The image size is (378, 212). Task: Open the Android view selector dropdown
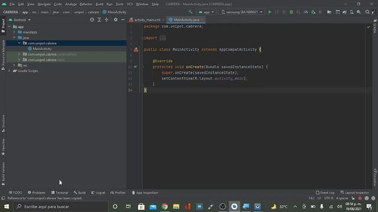click(x=19, y=19)
